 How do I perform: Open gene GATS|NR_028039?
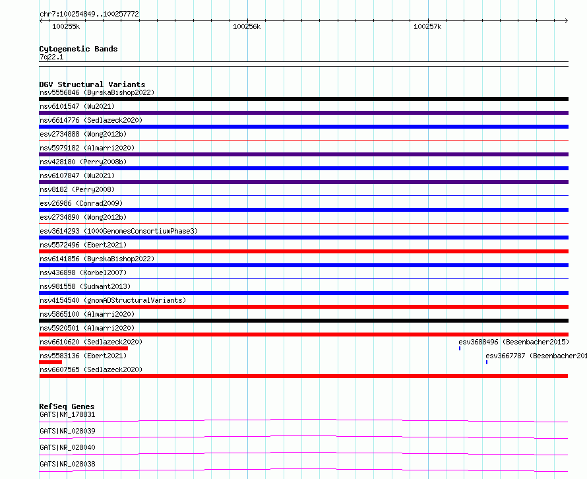(x=67, y=431)
